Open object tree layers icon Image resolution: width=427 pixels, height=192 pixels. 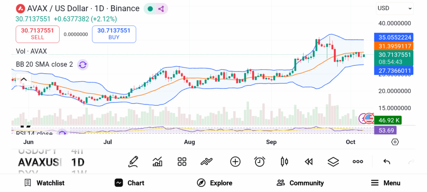click(333, 161)
